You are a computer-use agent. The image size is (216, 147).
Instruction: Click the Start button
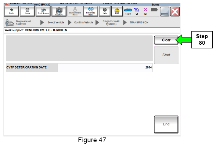(166, 55)
